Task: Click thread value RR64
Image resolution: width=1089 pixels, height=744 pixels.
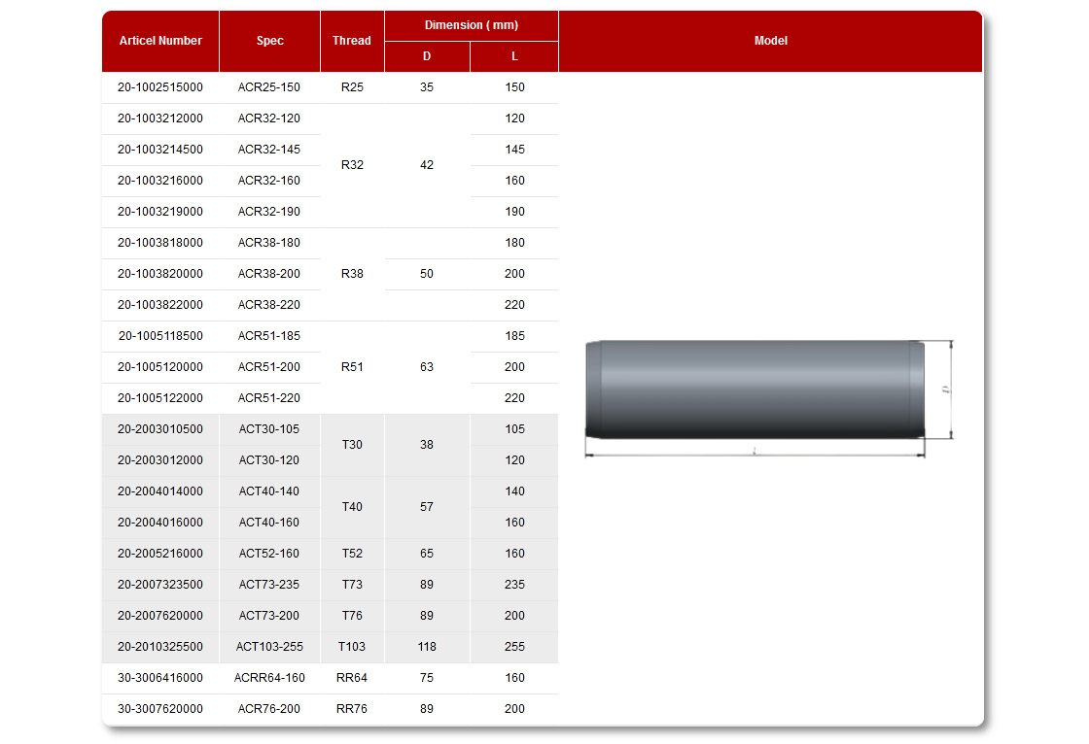Action: (352, 678)
